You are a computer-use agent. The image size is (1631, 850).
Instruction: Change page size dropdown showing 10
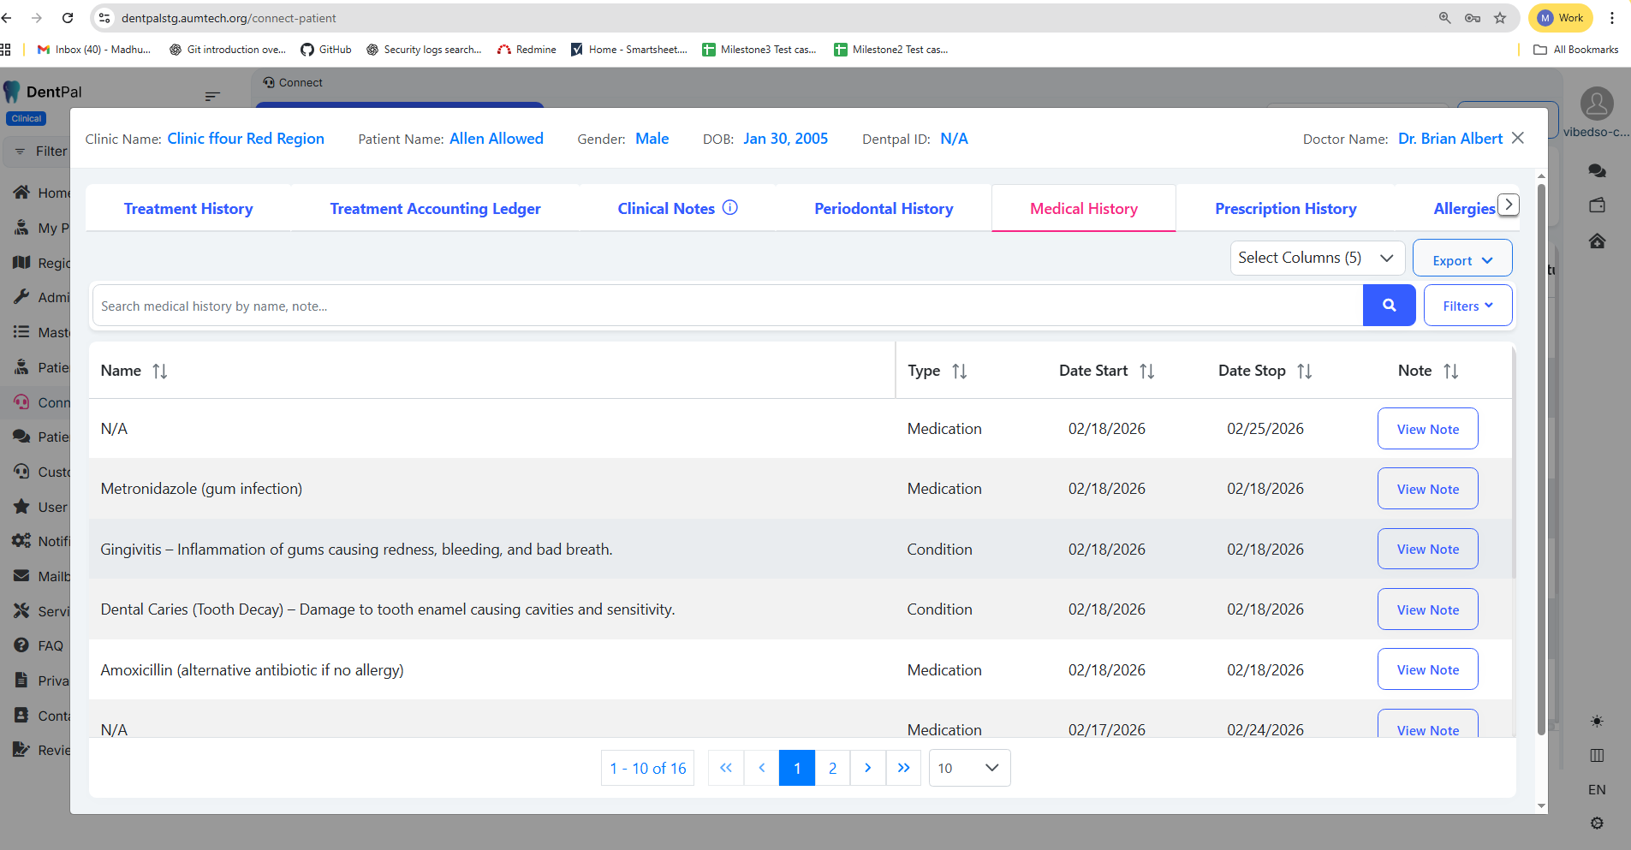[969, 768]
